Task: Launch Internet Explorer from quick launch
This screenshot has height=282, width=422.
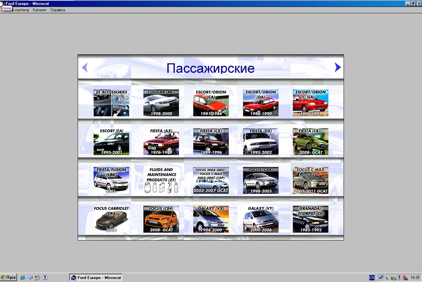Action: 22,278
